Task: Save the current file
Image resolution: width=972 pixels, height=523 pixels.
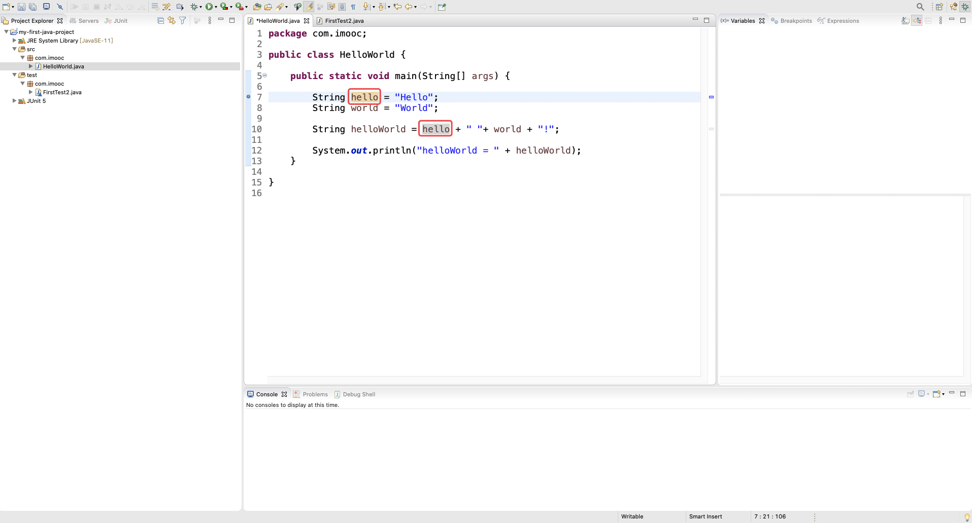Action: 21,7
